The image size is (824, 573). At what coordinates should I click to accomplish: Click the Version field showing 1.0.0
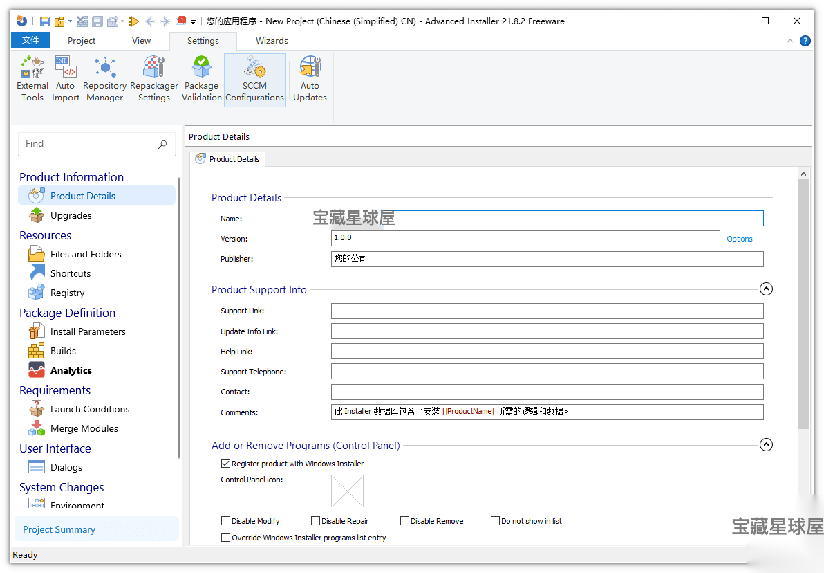click(525, 238)
